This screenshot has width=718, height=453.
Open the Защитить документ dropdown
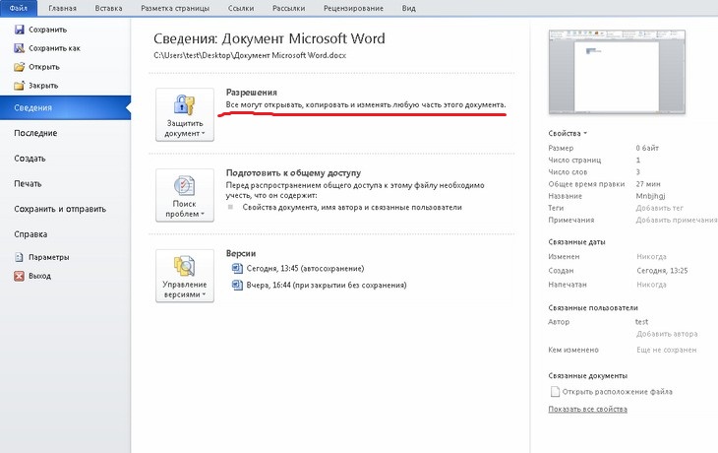(185, 114)
